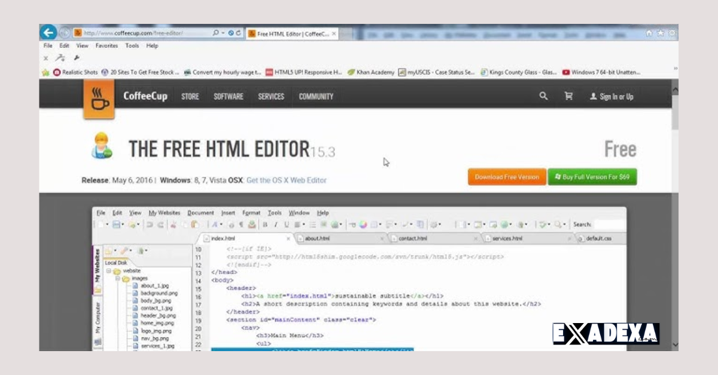Screen dimensions: 718x375
Task: Open the search magnifier on the CoffeeCup navbar
Action: [x=543, y=96]
